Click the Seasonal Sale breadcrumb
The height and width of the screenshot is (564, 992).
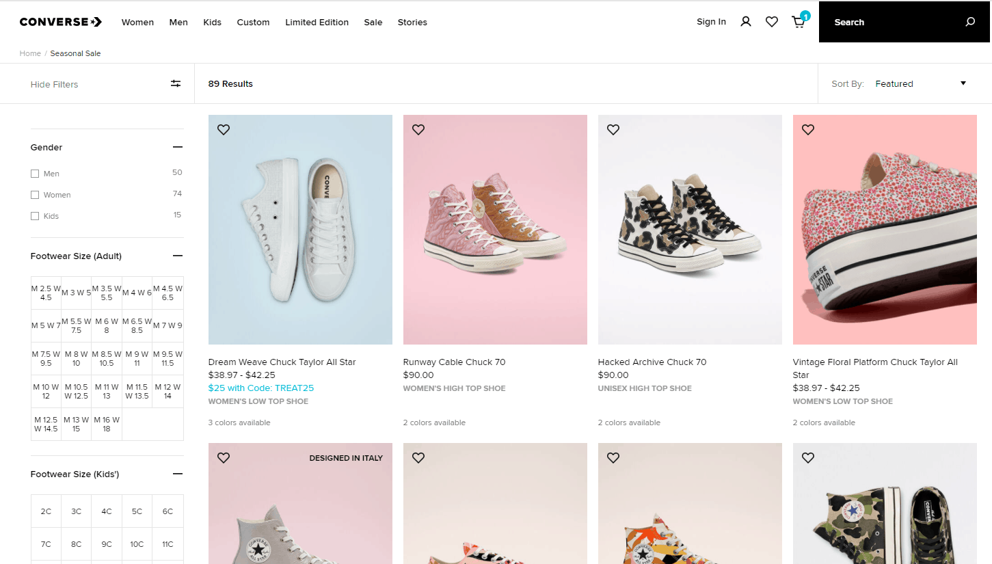[x=75, y=53]
